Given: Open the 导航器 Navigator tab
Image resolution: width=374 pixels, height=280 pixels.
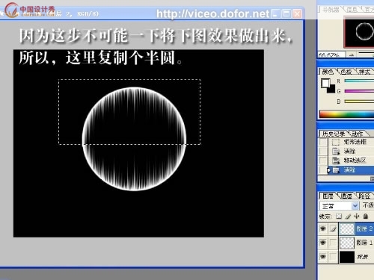Looking at the screenshot, I should [331, 10].
